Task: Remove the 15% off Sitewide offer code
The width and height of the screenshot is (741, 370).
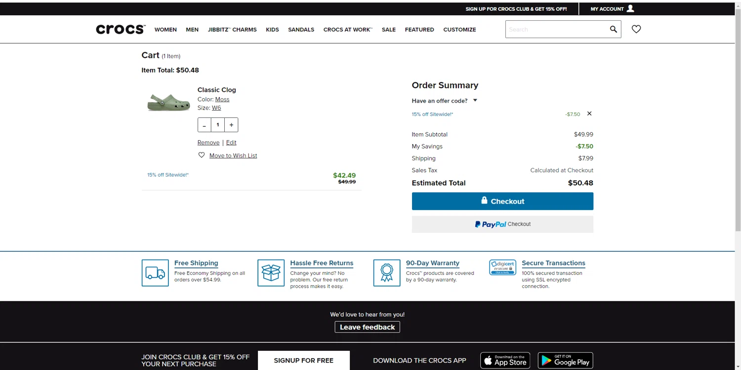Action: [589, 113]
